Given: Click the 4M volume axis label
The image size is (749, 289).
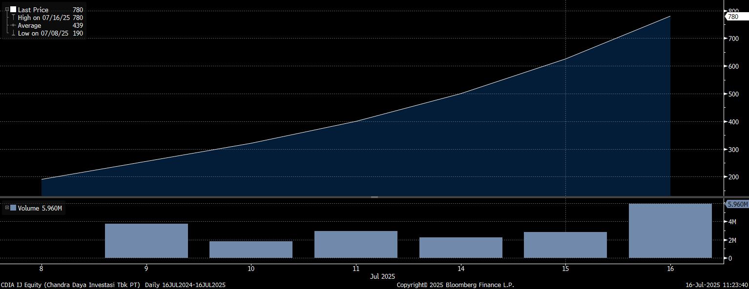Looking at the screenshot, I should pos(732,222).
